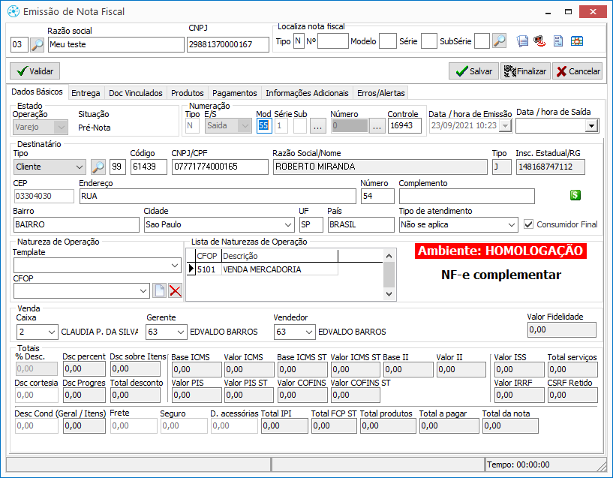Expand the Cidade Sao Paulo dropdown

click(x=288, y=224)
